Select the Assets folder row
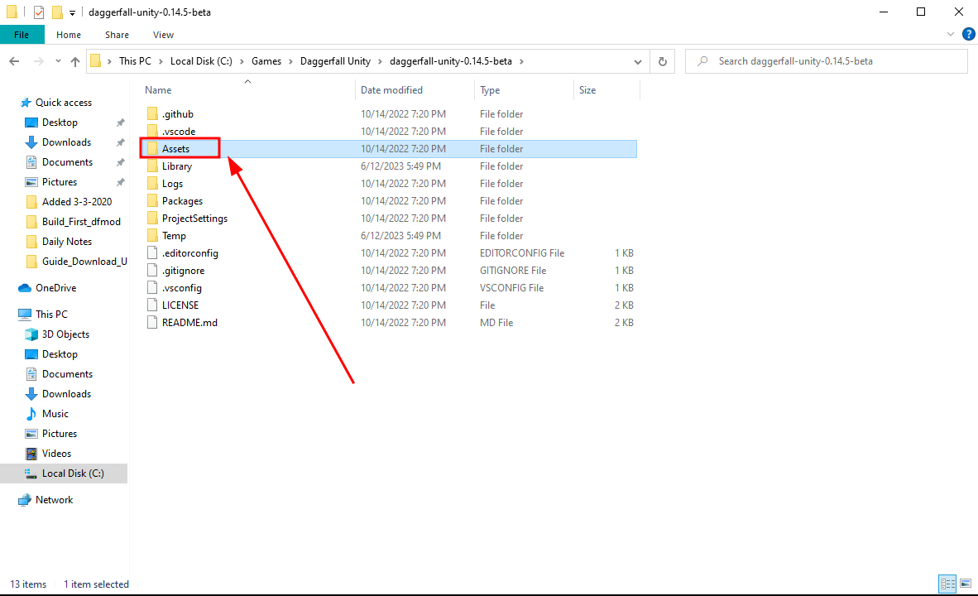 389,149
